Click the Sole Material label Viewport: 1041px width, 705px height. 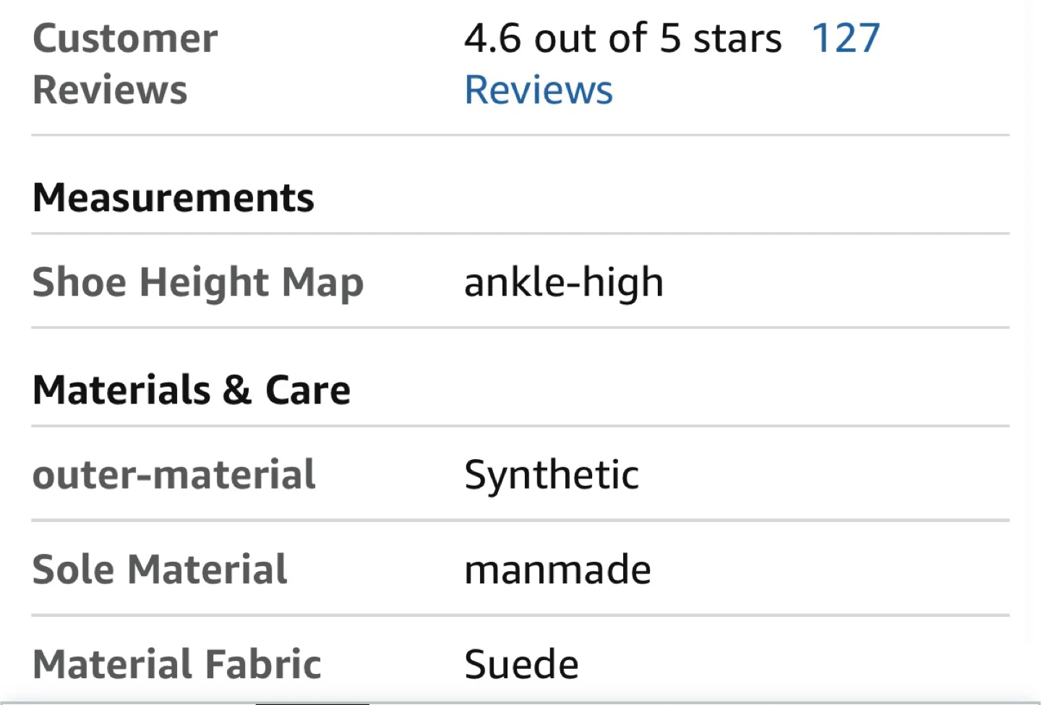[x=160, y=570]
